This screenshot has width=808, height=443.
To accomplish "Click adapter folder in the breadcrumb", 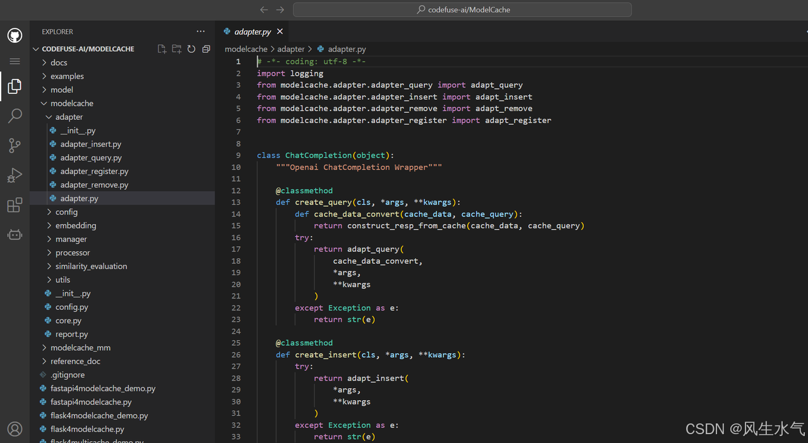I will click(291, 49).
